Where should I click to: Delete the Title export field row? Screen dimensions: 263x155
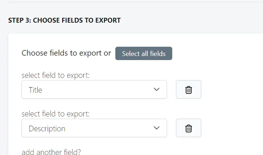(x=188, y=89)
